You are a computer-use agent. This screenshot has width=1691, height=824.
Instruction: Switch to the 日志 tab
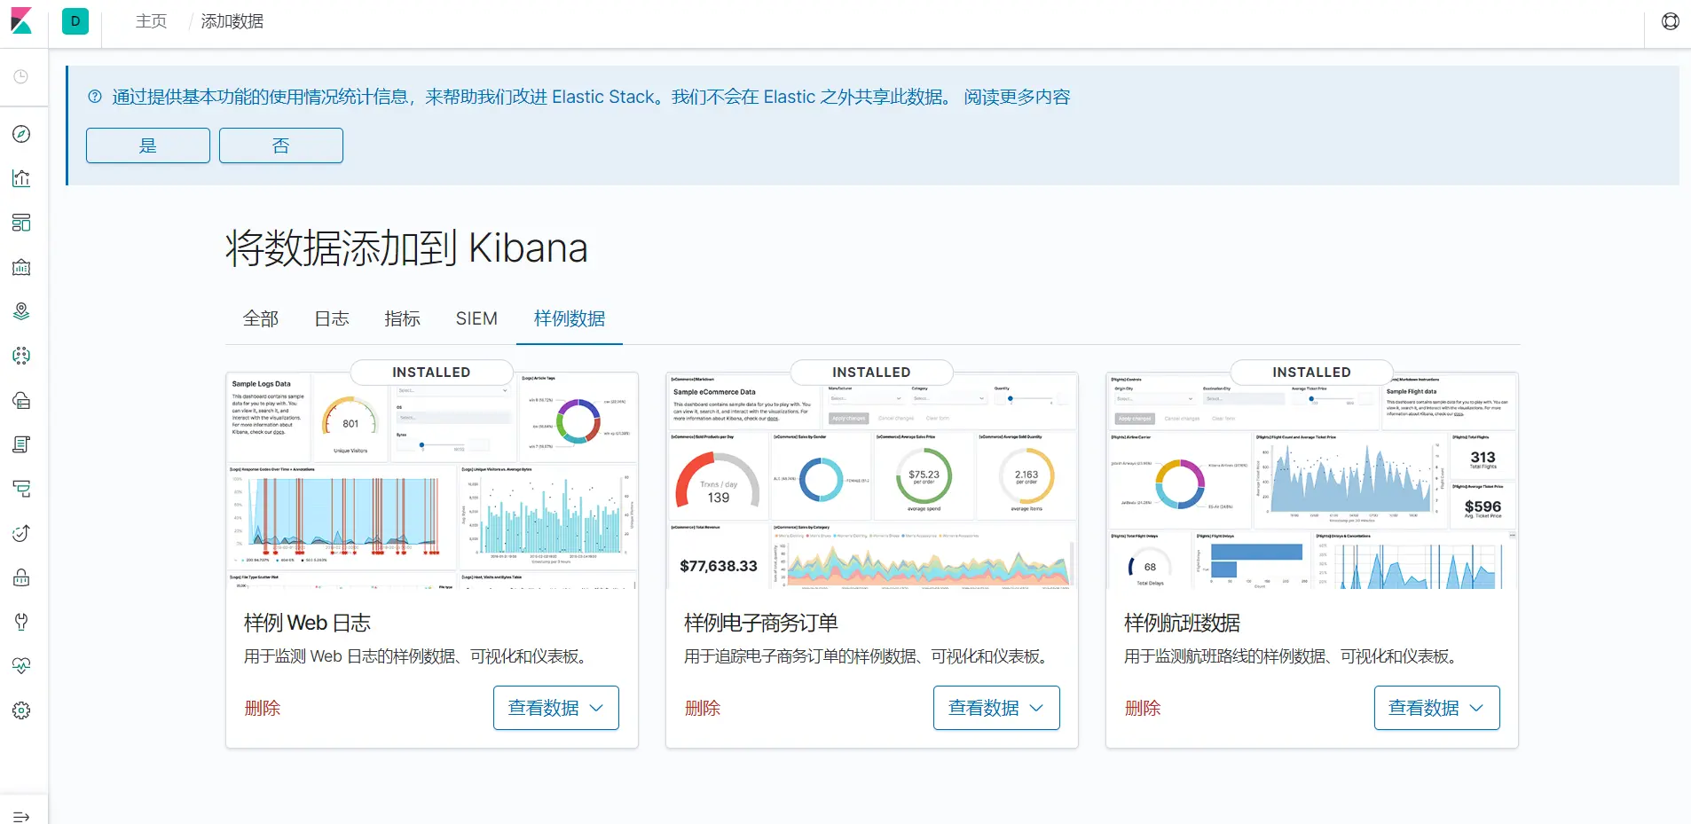point(332,318)
